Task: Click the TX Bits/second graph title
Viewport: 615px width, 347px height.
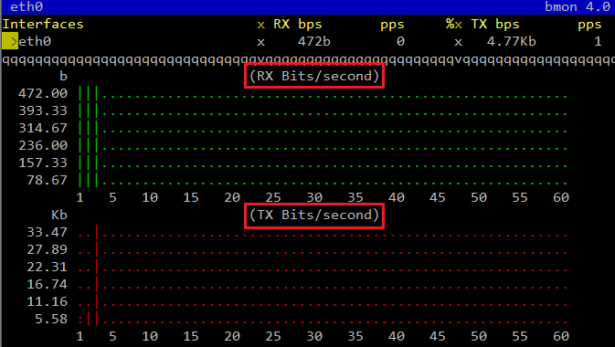Action: point(314,215)
